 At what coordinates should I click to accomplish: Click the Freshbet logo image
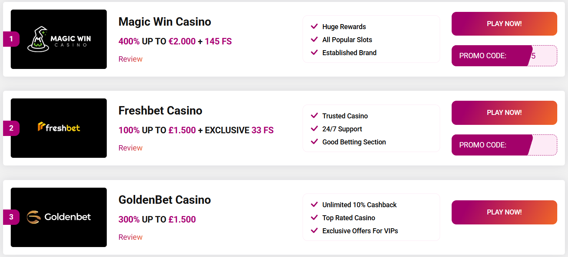[59, 128]
